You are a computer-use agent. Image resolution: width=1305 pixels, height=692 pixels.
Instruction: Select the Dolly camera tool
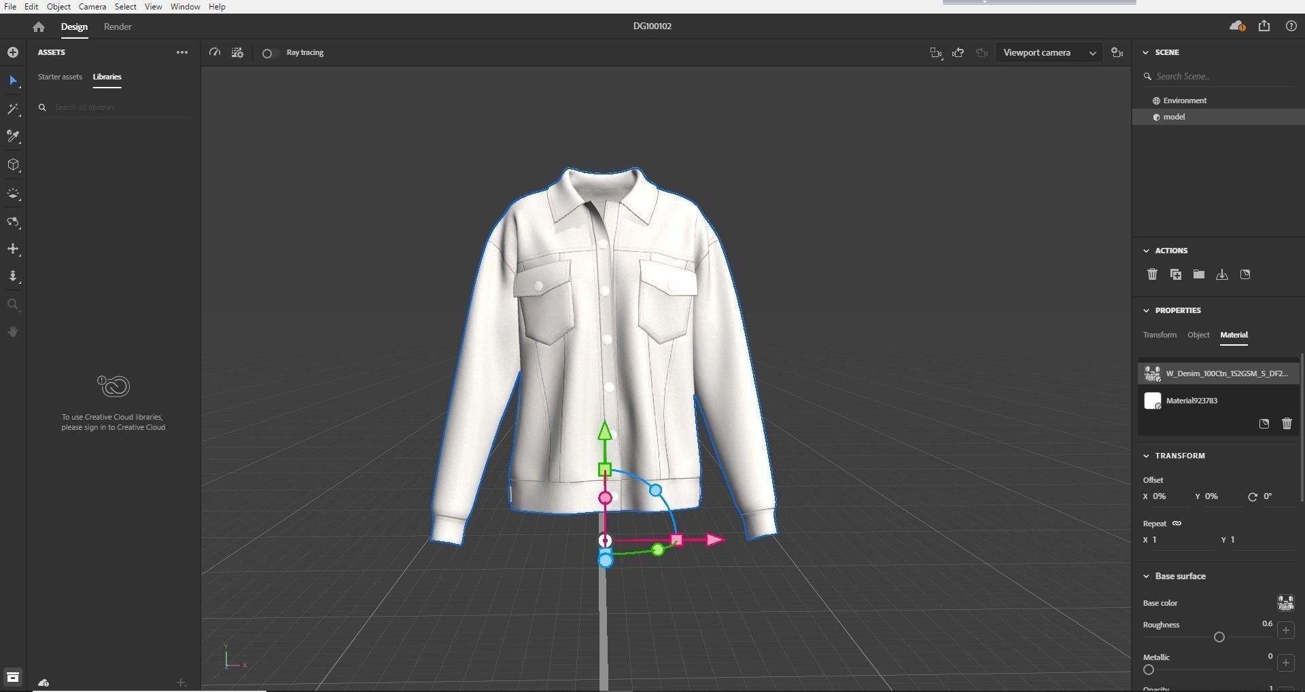pos(13,276)
